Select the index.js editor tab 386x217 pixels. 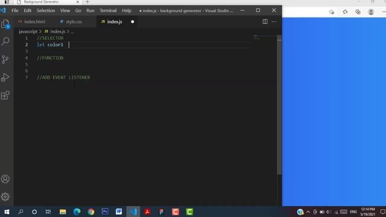click(115, 22)
